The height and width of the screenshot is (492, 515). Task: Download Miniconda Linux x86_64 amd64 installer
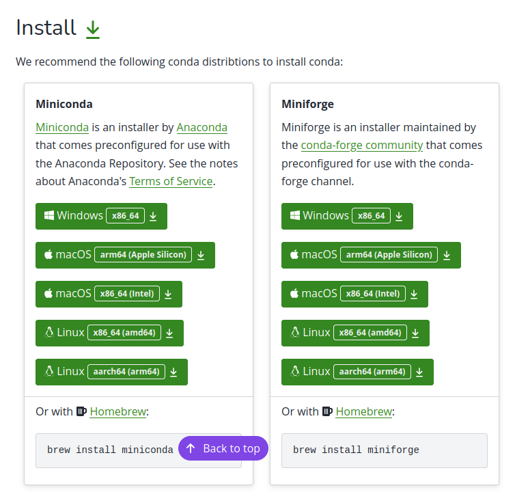[x=109, y=333]
